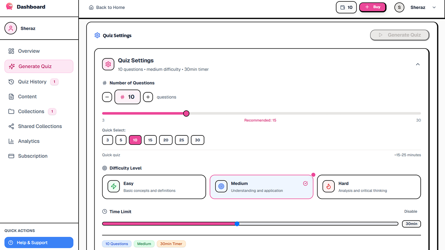445x250 pixels.
Task: Open the Content menu item
Action: pos(27,97)
